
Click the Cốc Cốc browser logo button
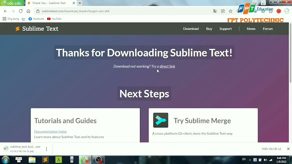(x=12, y=3)
